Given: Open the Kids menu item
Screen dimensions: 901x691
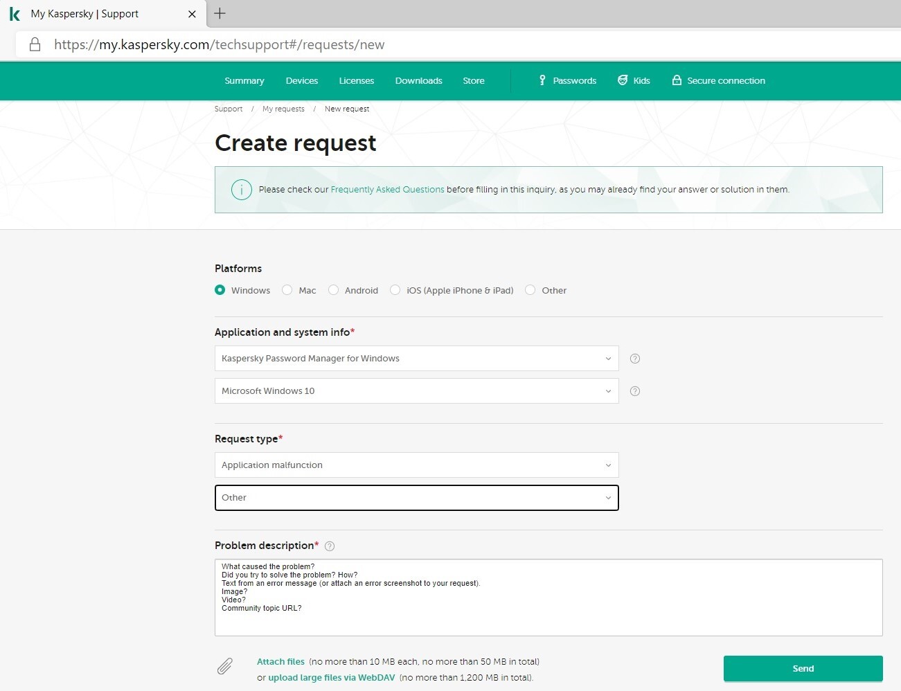Looking at the screenshot, I should pyautogui.click(x=642, y=81).
